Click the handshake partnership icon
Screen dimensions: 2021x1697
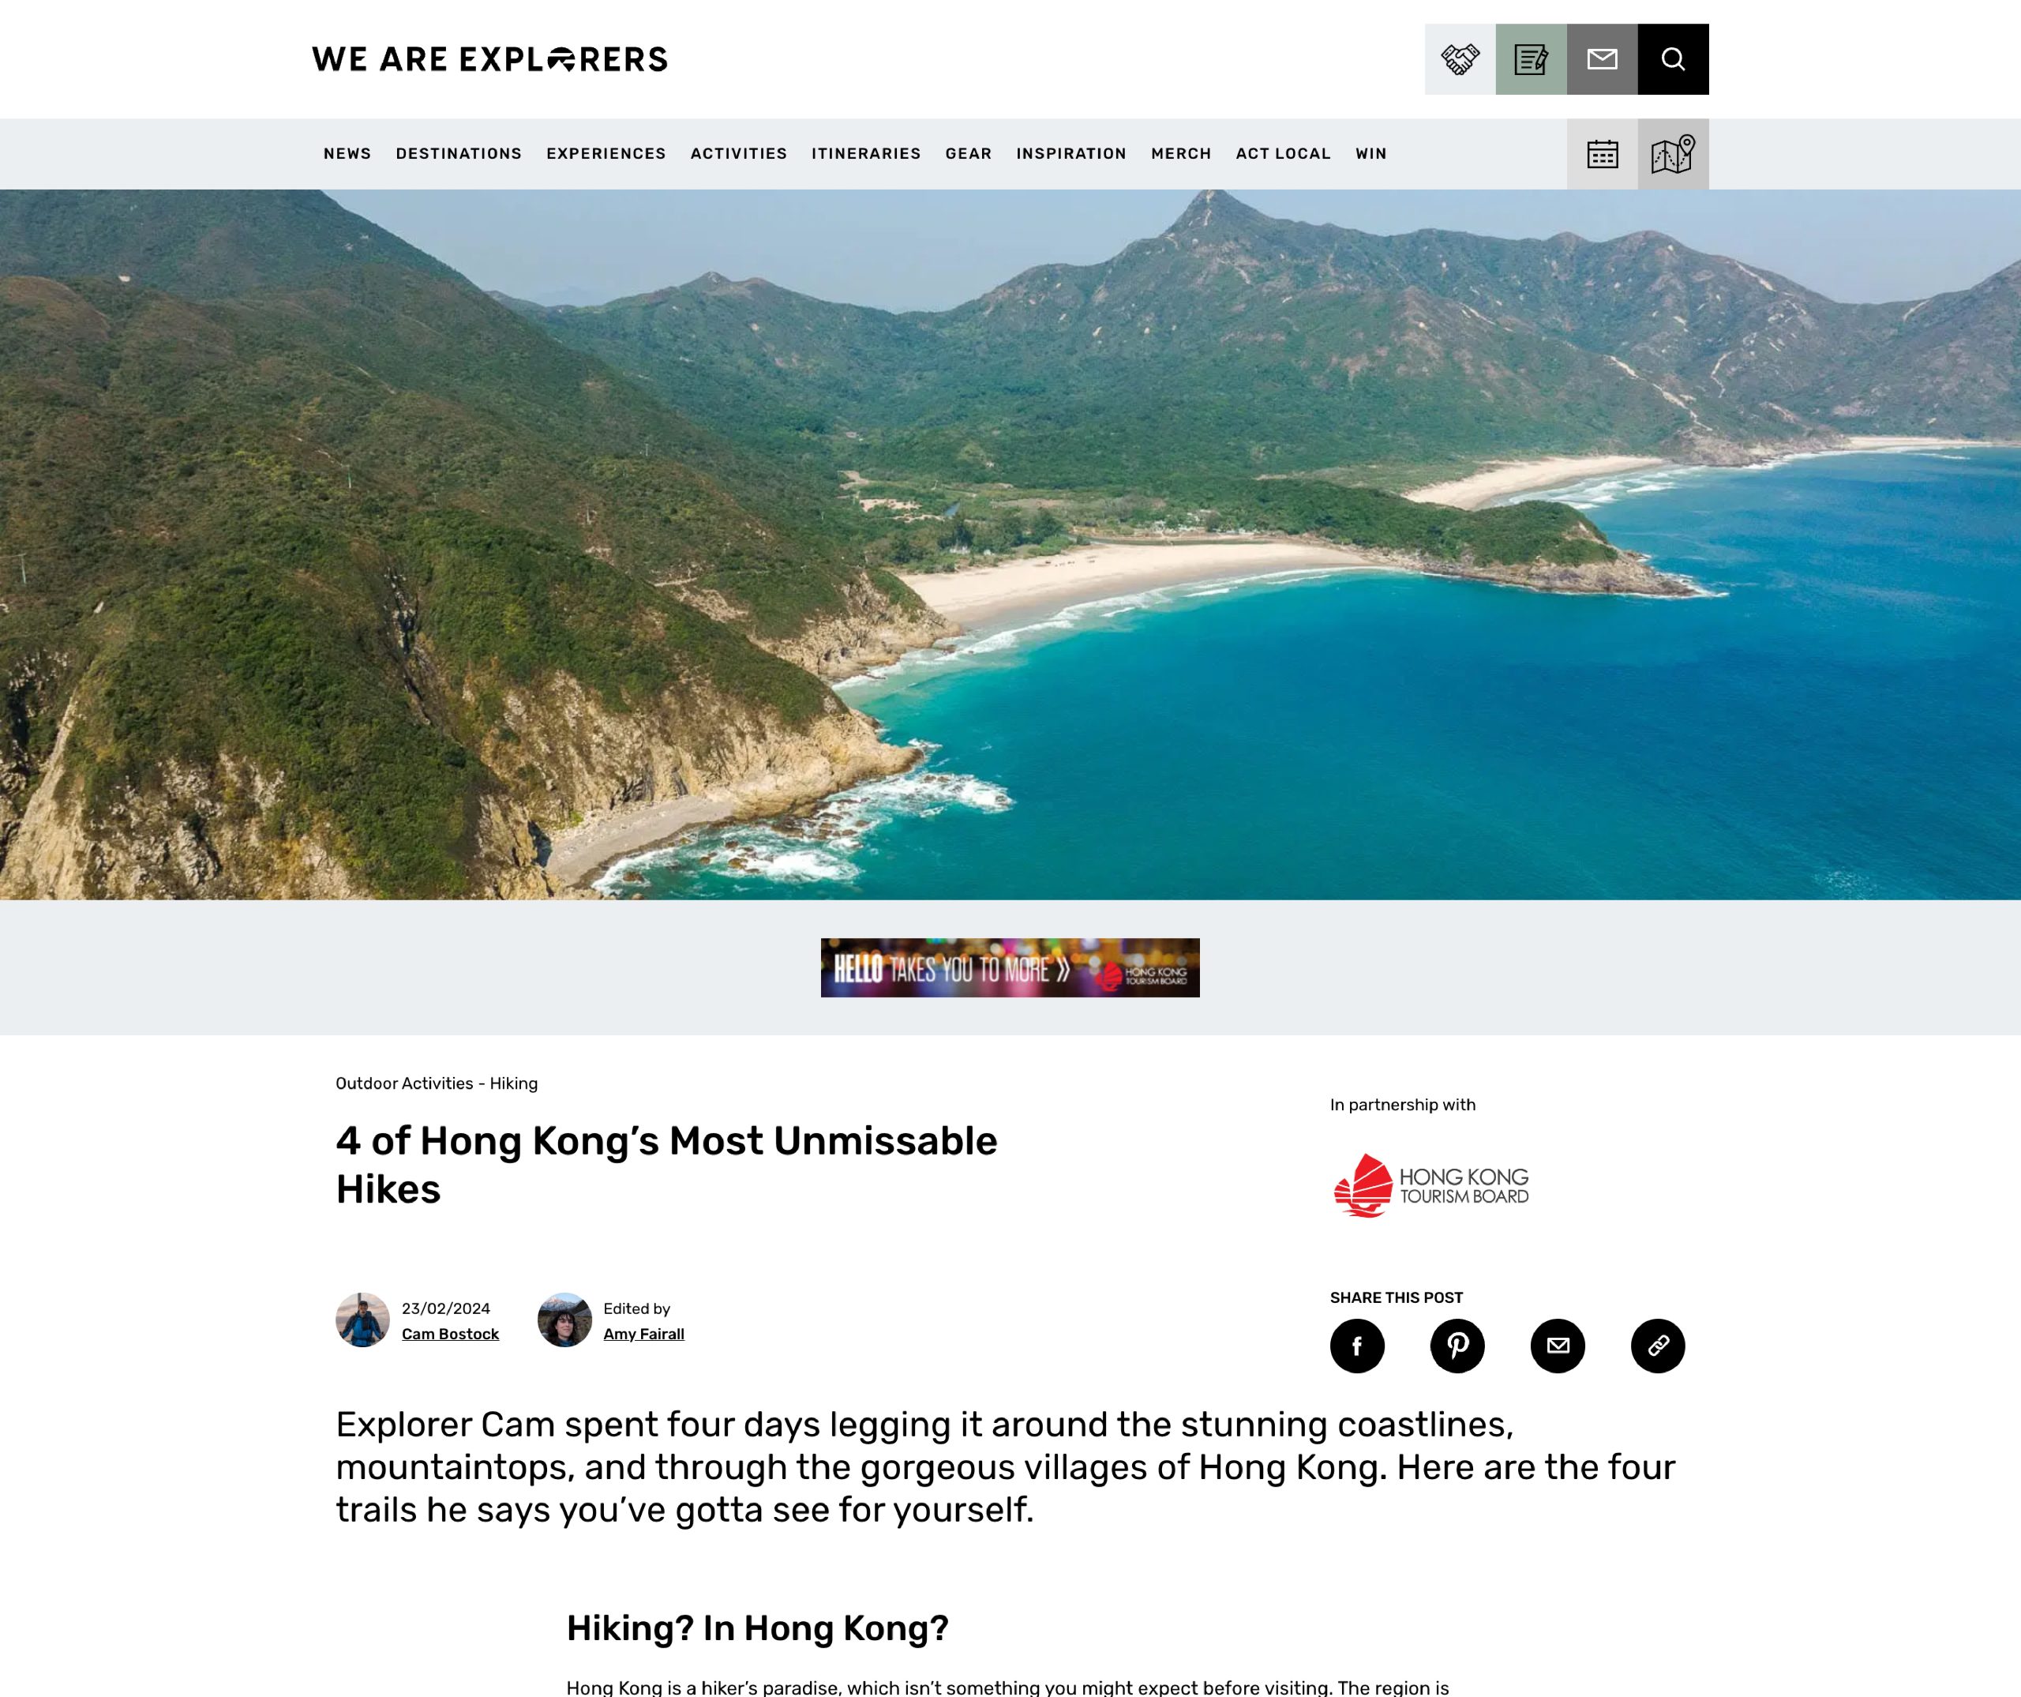click(x=1460, y=58)
